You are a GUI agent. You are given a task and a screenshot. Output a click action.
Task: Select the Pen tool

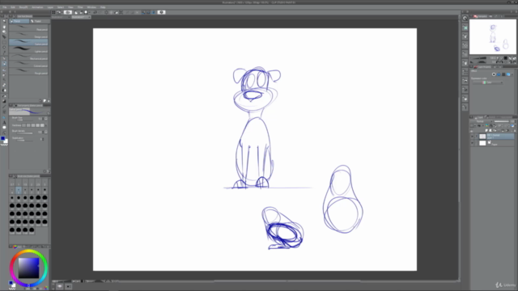4,58
